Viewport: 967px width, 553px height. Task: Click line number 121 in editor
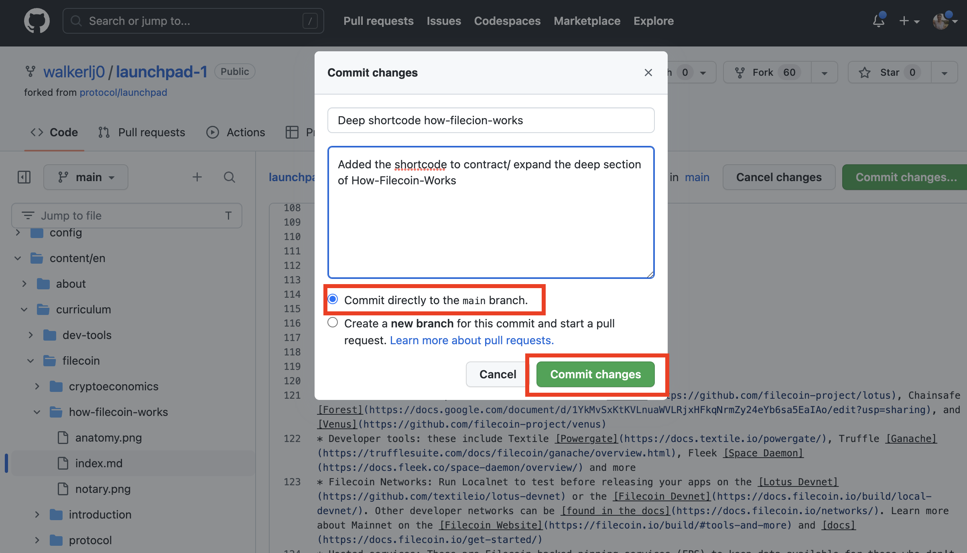(292, 395)
